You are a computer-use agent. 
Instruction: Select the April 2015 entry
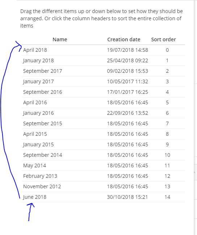[x=103, y=134]
